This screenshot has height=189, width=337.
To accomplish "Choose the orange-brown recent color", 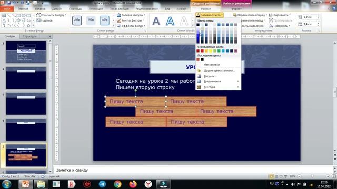I will [198, 59].
